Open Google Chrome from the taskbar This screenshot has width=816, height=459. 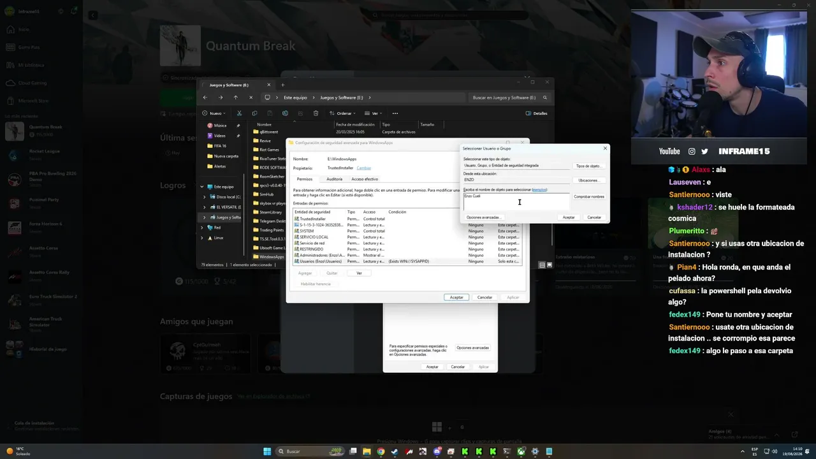click(381, 451)
